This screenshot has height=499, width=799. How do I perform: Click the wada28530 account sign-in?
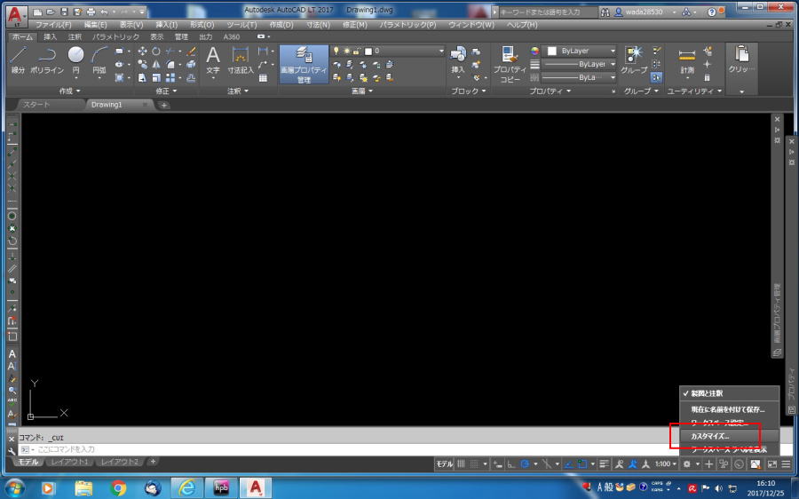(x=644, y=12)
